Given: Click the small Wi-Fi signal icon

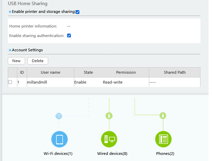Looking at the screenshot, I should point(59,116).
